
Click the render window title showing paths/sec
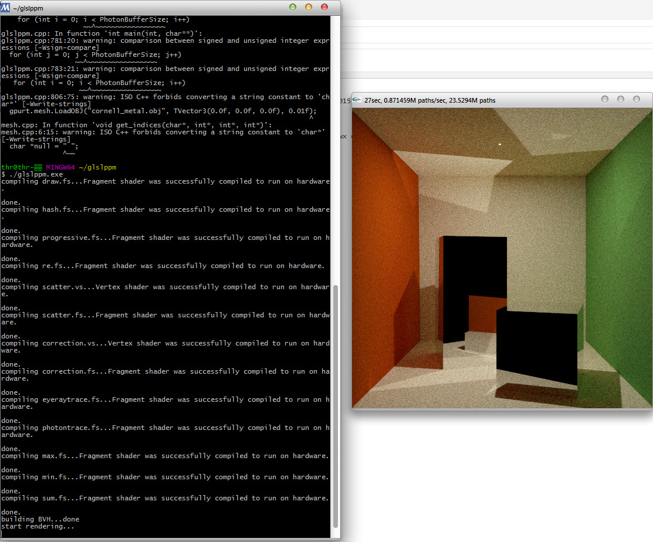coord(430,100)
